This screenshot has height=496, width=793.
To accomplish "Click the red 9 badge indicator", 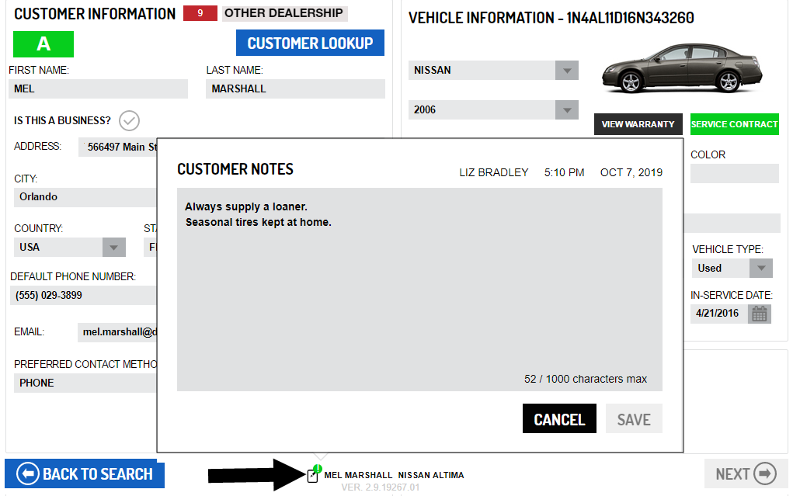I will (200, 13).
